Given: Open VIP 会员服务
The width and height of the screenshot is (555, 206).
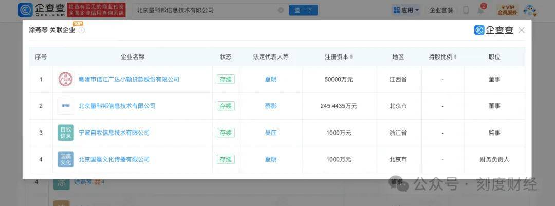Looking at the screenshot, I should [507, 10].
